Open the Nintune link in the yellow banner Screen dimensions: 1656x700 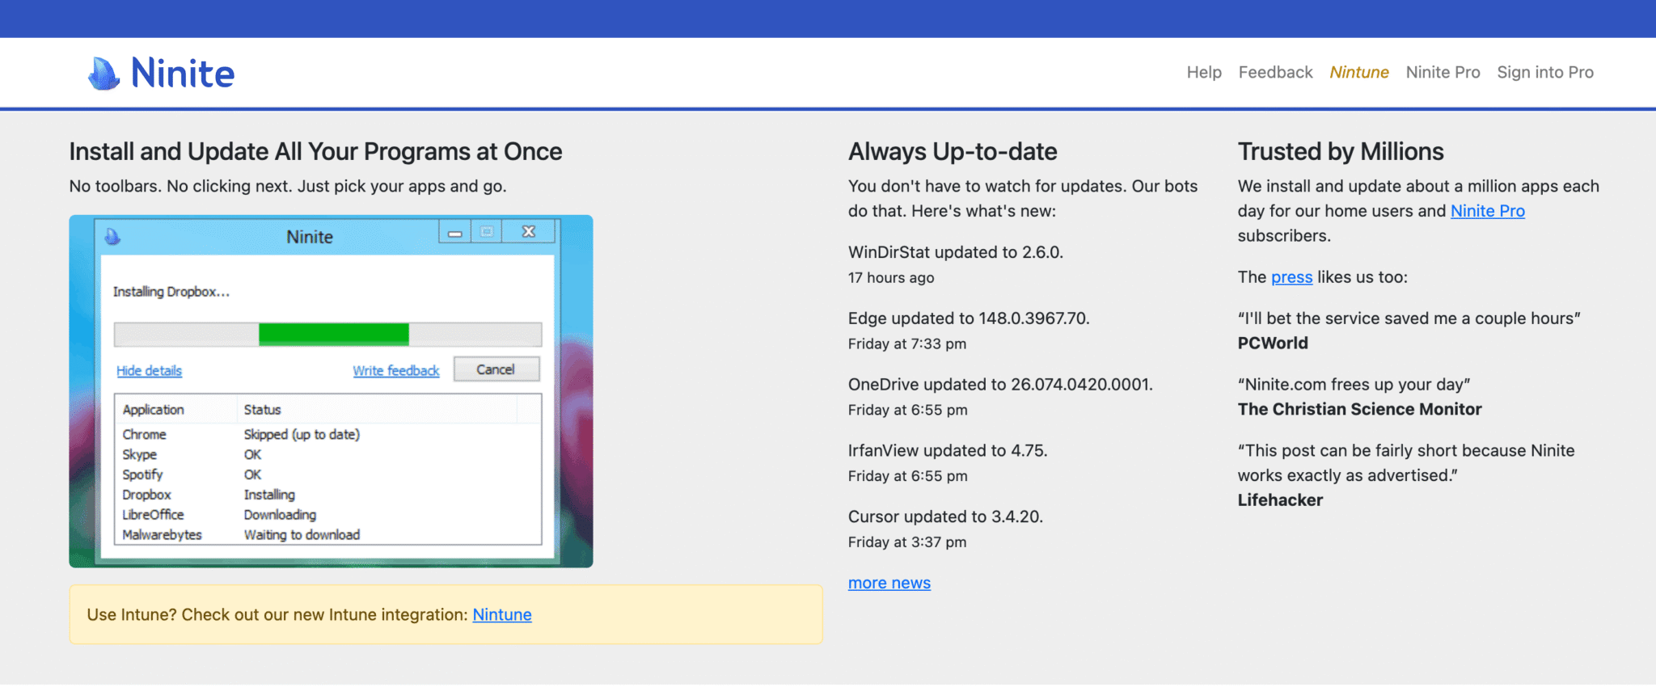[x=501, y=614]
